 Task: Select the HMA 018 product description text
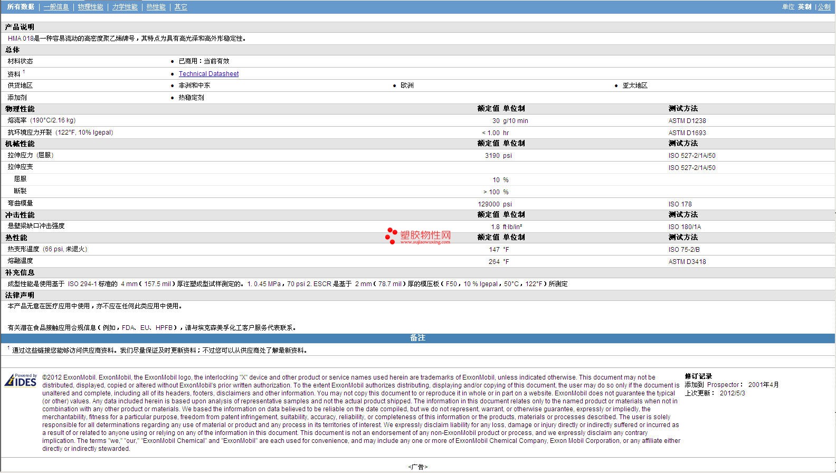click(127, 39)
